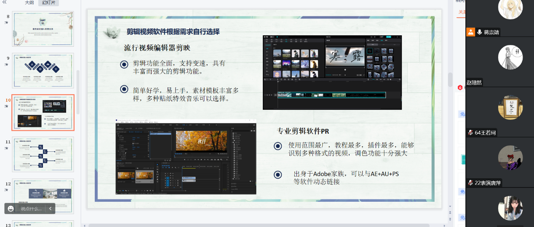Open slide 9 thumbnail
This screenshot has width=534, height=227.
(x=43, y=71)
